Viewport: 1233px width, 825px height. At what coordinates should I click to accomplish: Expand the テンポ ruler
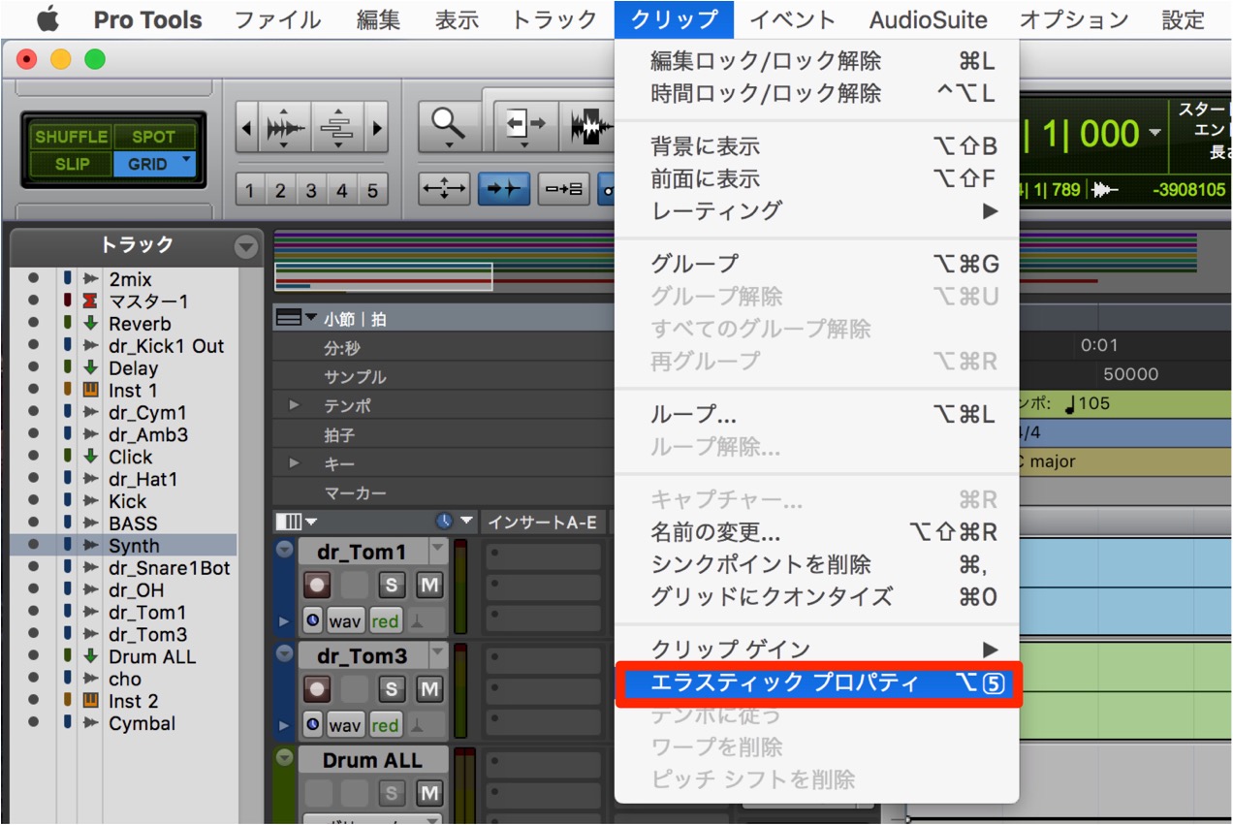point(295,405)
